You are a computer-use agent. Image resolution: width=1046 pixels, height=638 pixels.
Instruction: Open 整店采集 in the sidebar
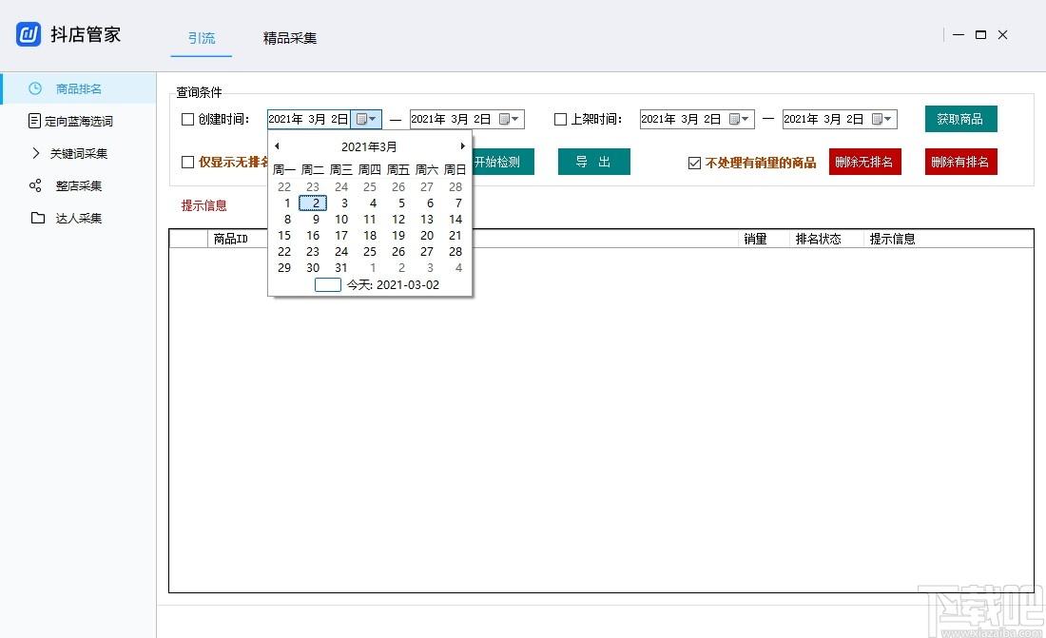point(79,186)
